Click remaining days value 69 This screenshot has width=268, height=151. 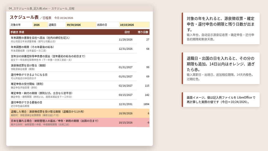(148, 77)
